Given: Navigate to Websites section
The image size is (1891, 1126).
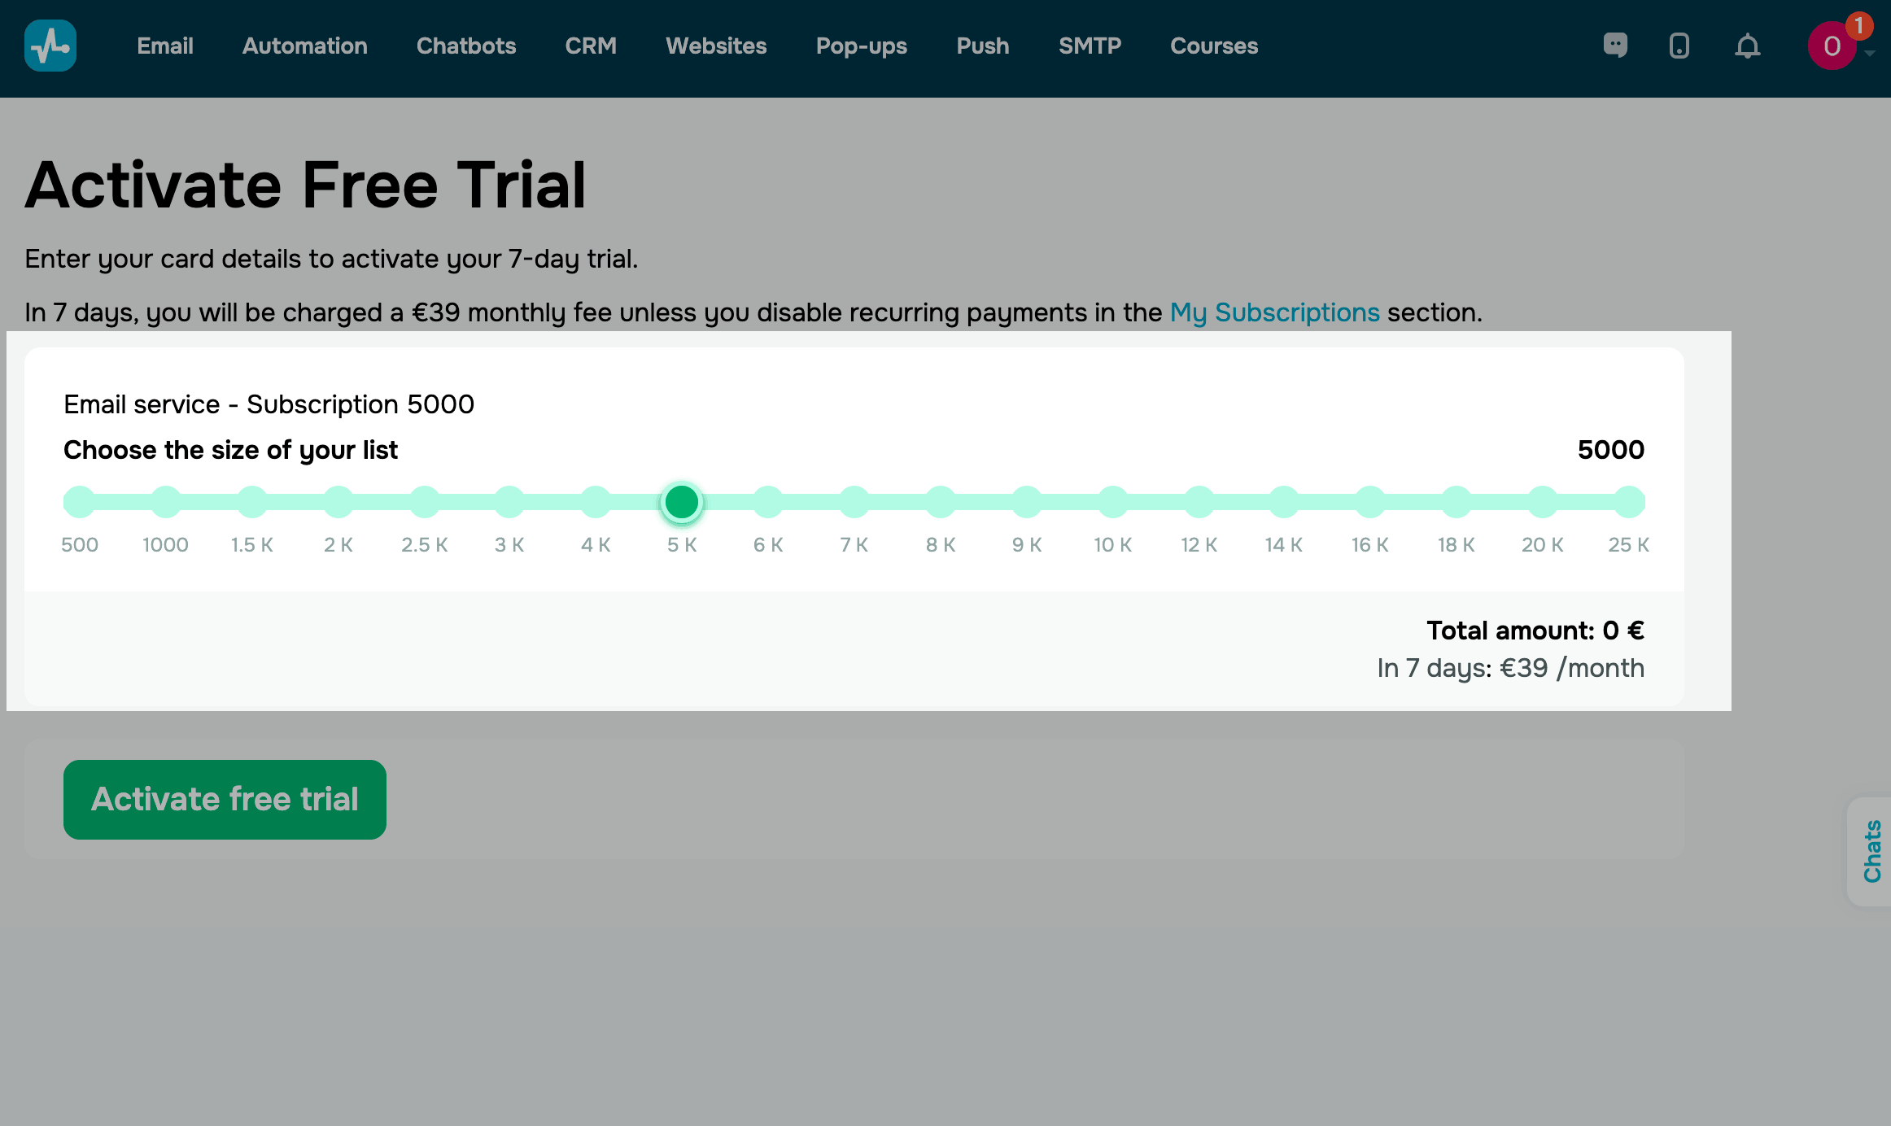Looking at the screenshot, I should coord(716,46).
